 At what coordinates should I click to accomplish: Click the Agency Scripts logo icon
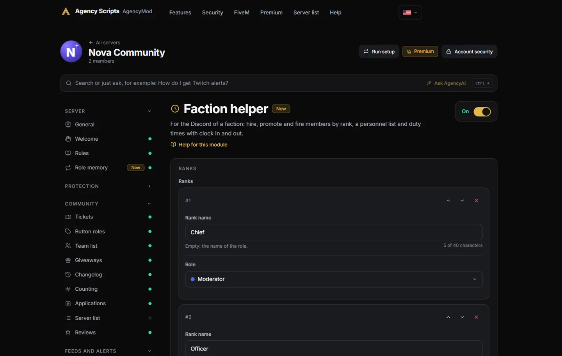click(x=66, y=11)
